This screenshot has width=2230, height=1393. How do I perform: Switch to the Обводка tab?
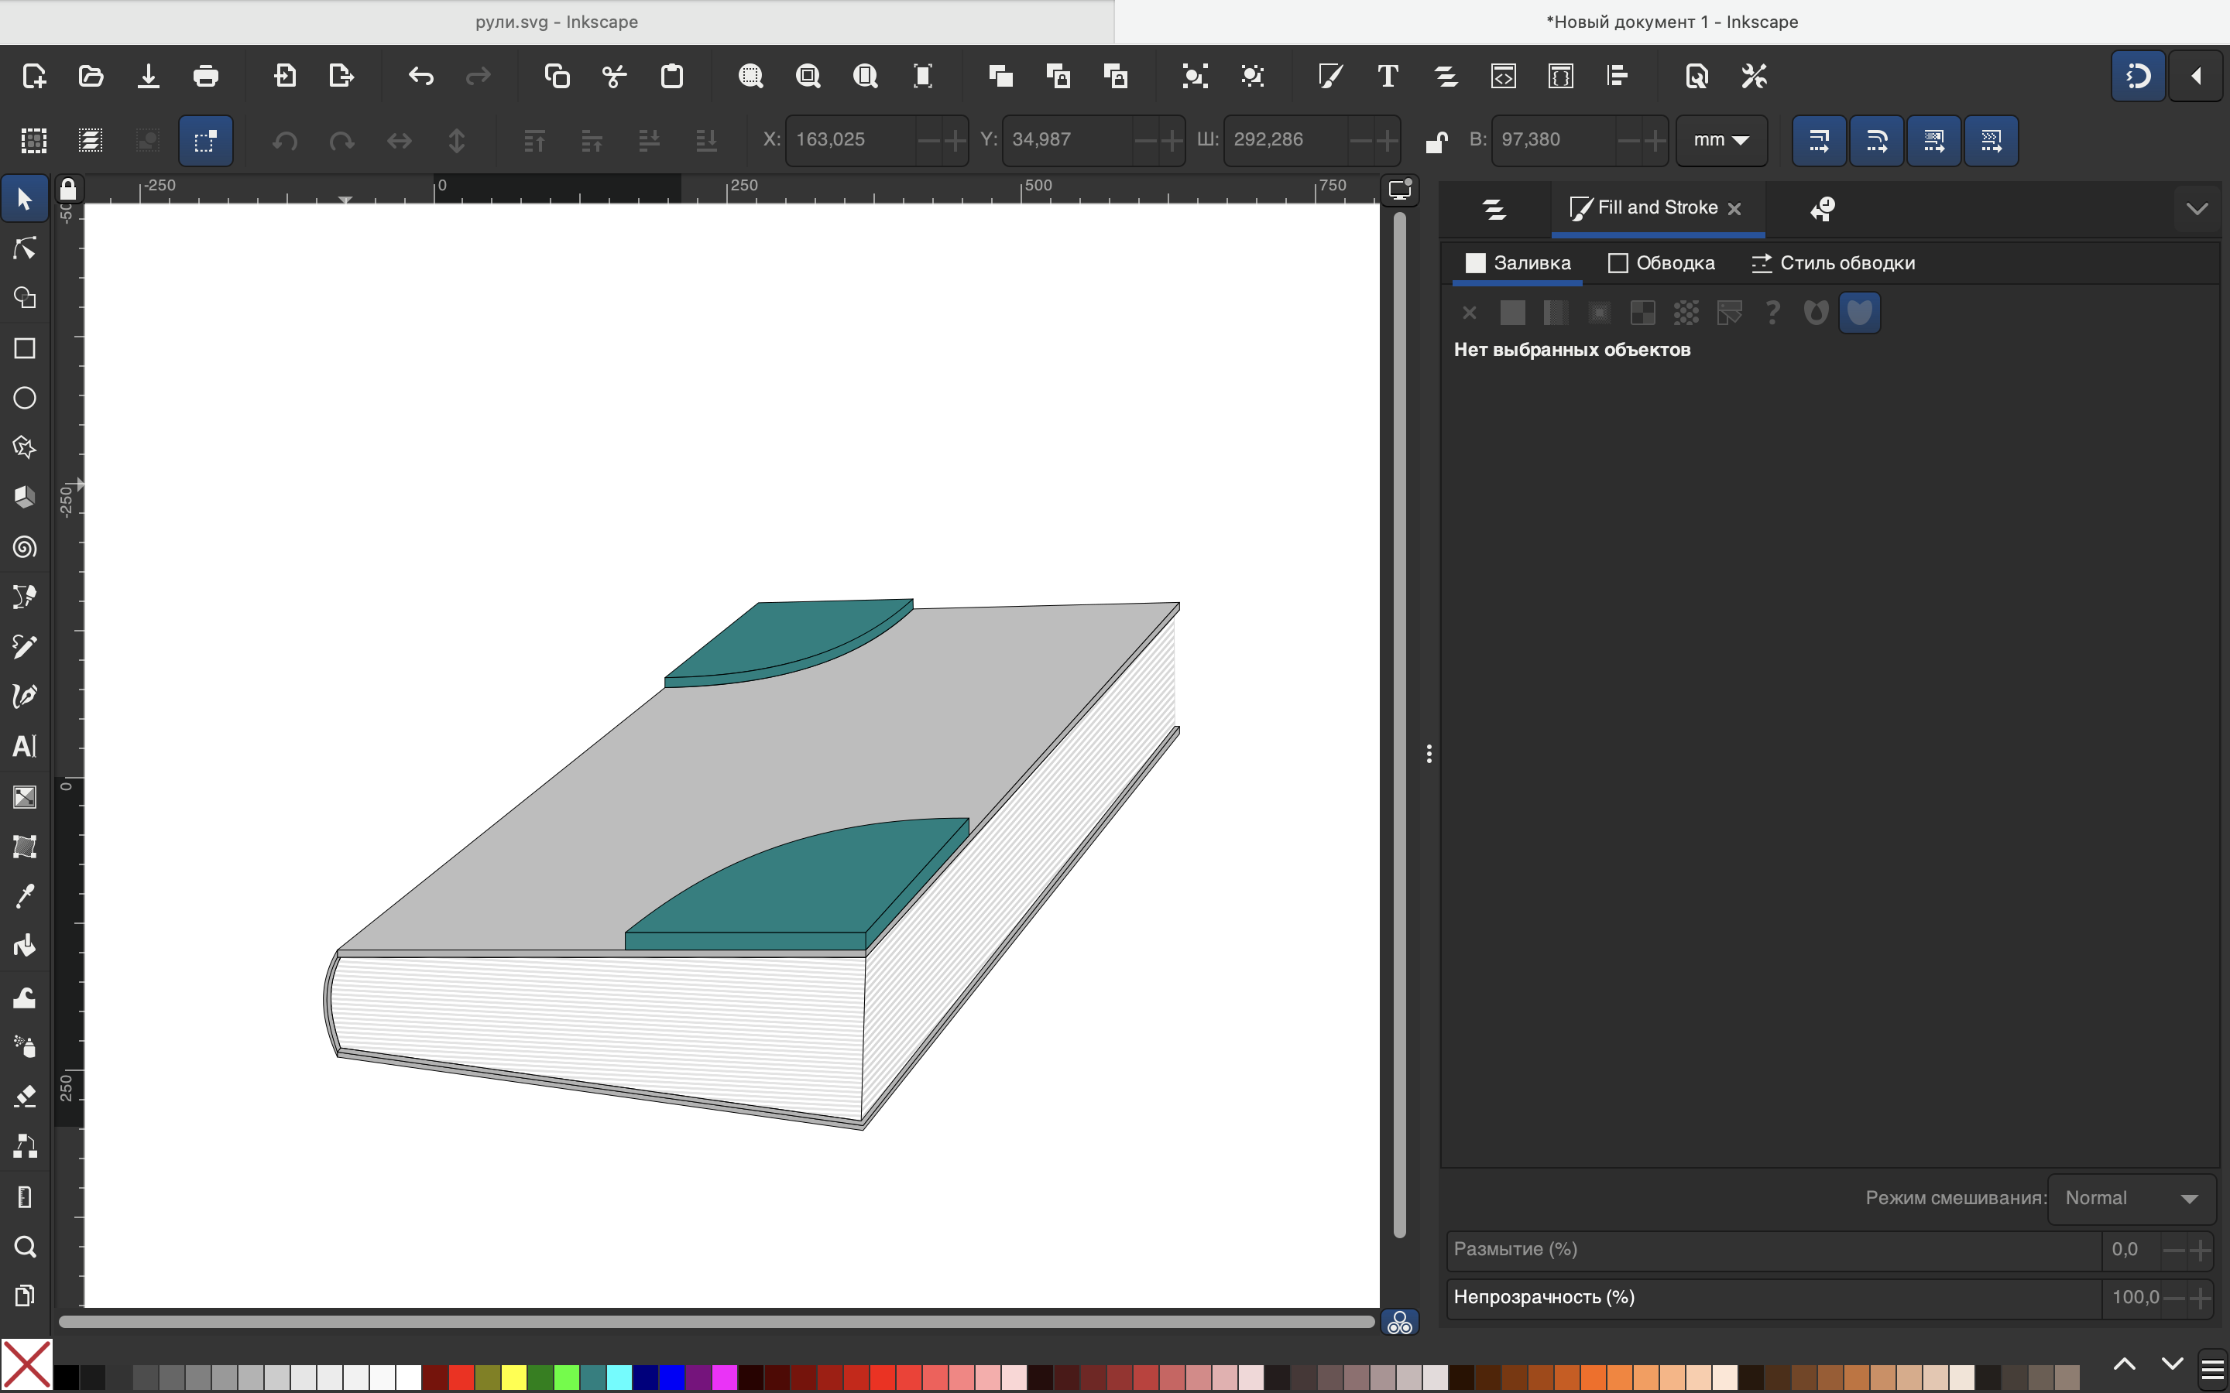click(x=1662, y=263)
